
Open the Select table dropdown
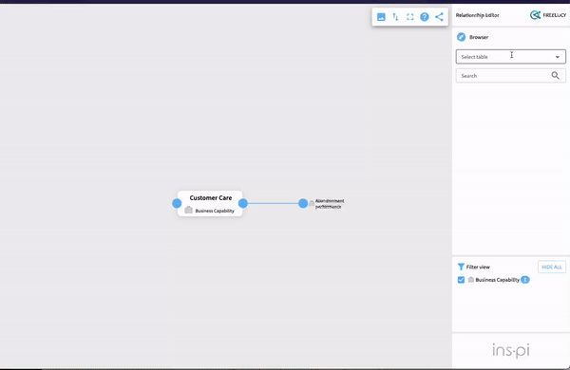511,57
